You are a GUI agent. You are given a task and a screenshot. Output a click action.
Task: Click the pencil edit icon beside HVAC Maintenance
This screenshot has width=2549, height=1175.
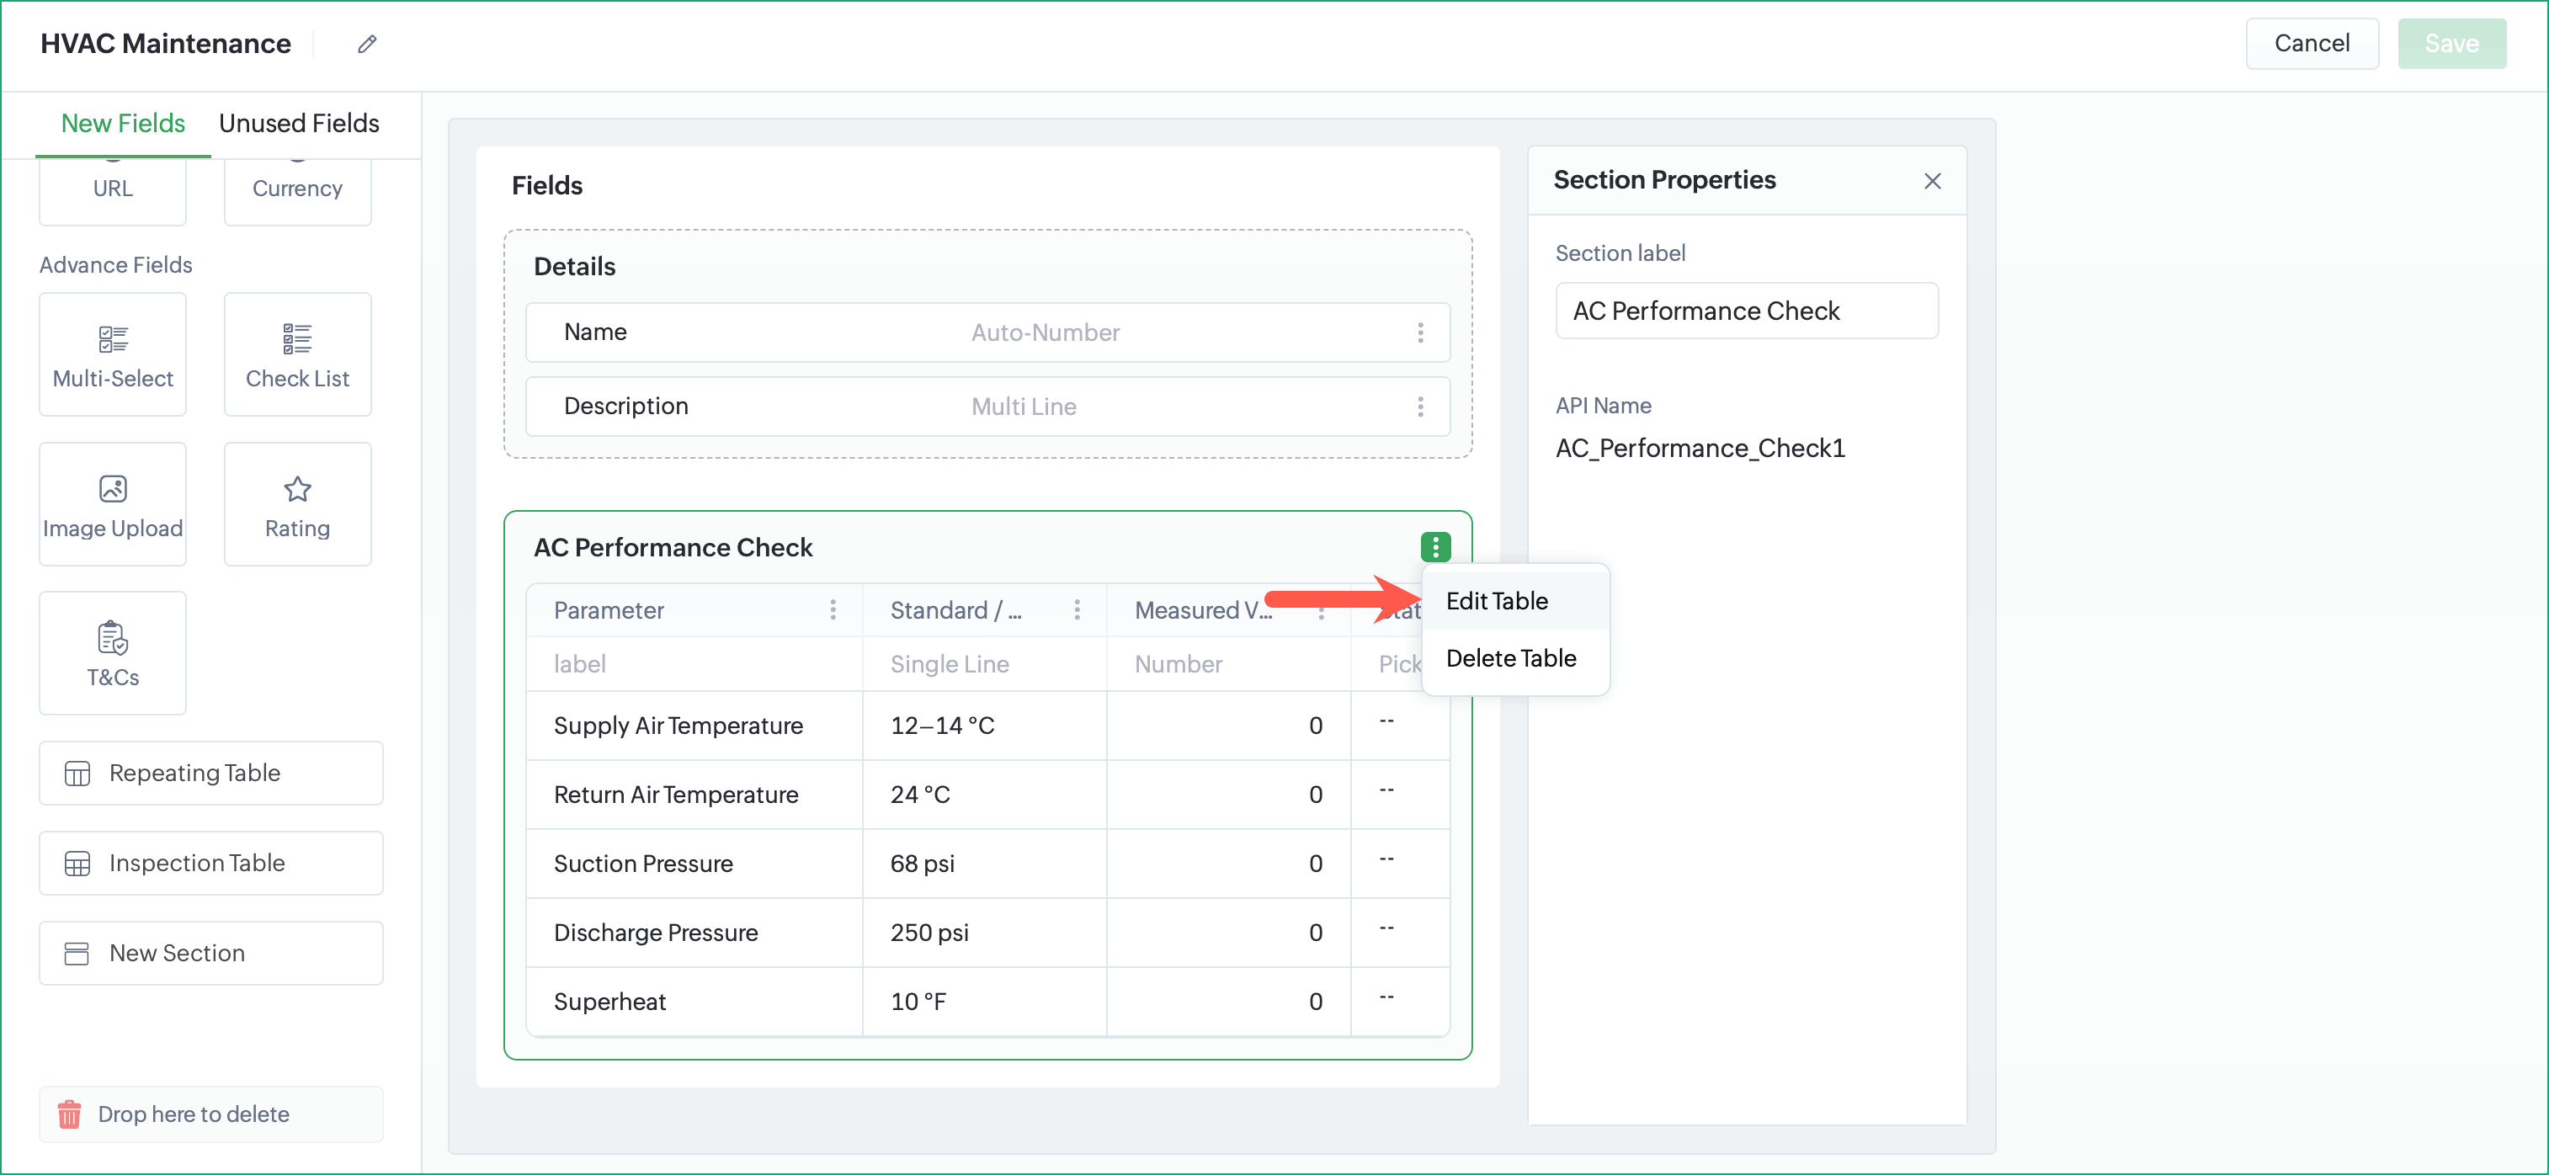[367, 44]
